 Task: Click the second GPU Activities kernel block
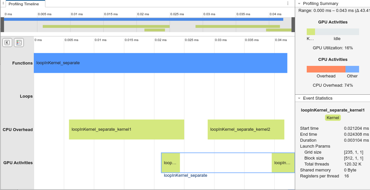(x=283, y=163)
